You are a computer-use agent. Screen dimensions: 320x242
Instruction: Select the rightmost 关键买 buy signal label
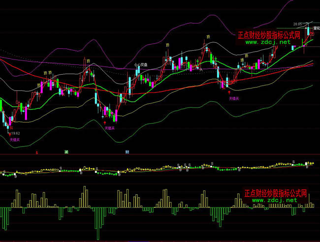(233, 98)
